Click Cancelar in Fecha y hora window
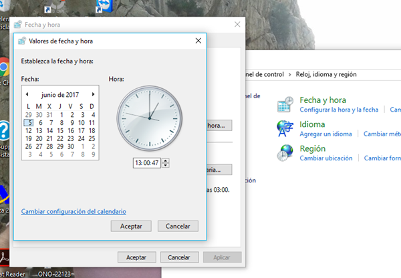Screen dimensions: 401x278 click(179, 257)
